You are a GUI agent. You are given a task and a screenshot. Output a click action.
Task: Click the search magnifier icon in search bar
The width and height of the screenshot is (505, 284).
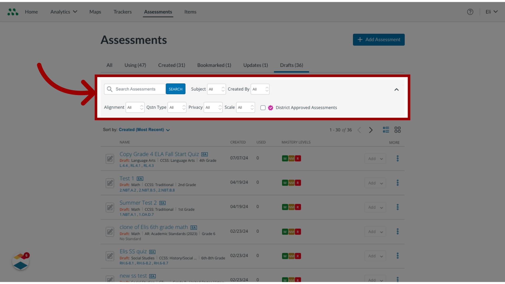110,89
